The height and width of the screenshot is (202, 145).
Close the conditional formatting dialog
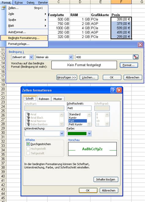click(x=140, y=45)
